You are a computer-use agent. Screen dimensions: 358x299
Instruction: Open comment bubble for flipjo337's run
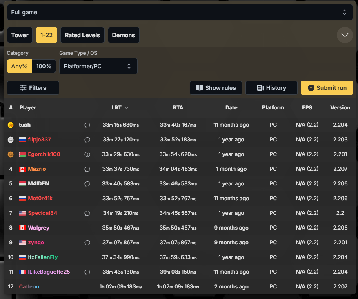coord(87,140)
